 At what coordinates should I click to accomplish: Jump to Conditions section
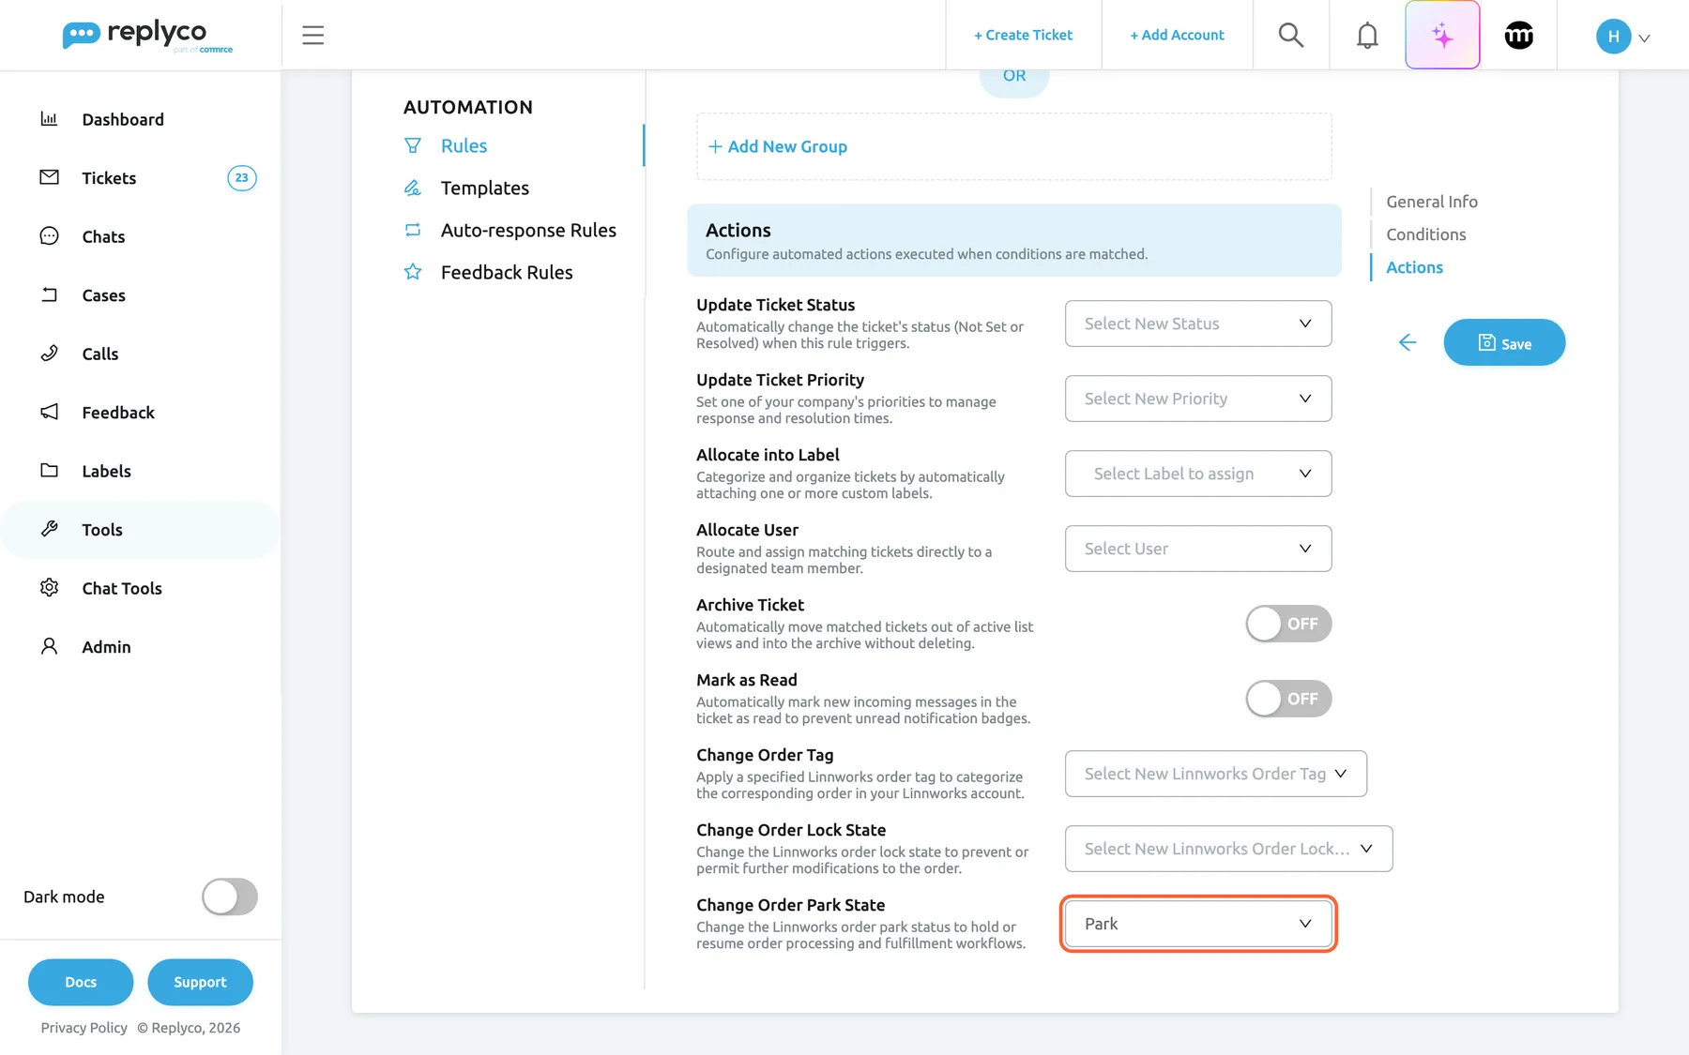coord(1425,234)
